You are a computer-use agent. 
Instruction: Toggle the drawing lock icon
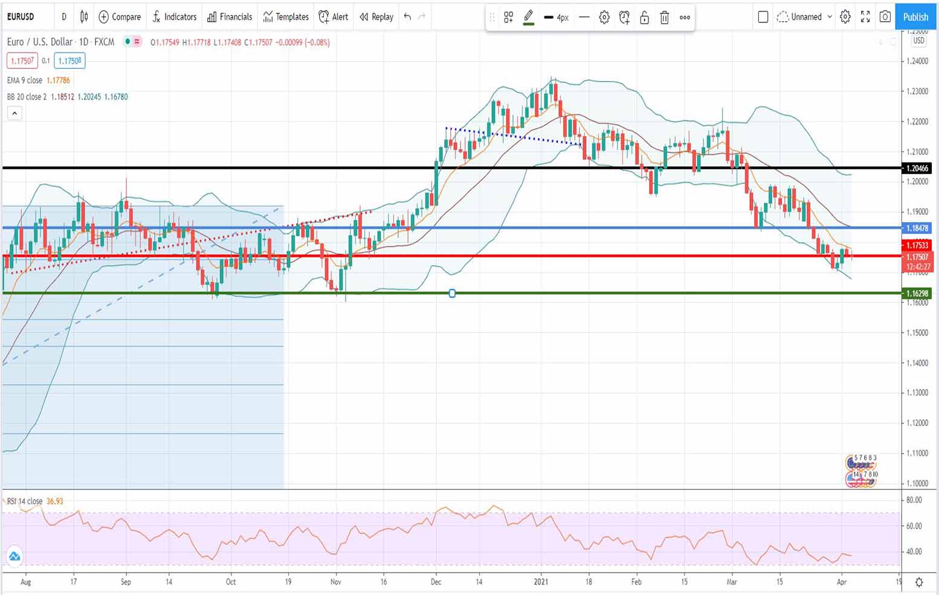[x=645, y=18]
